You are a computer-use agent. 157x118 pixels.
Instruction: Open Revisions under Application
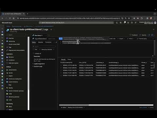click(11, 57)
